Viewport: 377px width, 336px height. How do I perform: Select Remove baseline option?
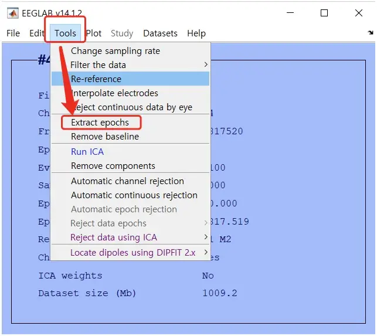[x=105, y=137]
